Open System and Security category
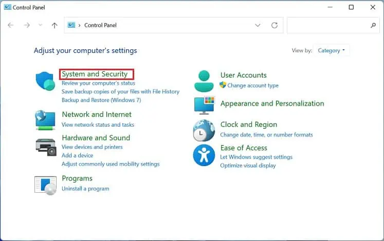 95,74
